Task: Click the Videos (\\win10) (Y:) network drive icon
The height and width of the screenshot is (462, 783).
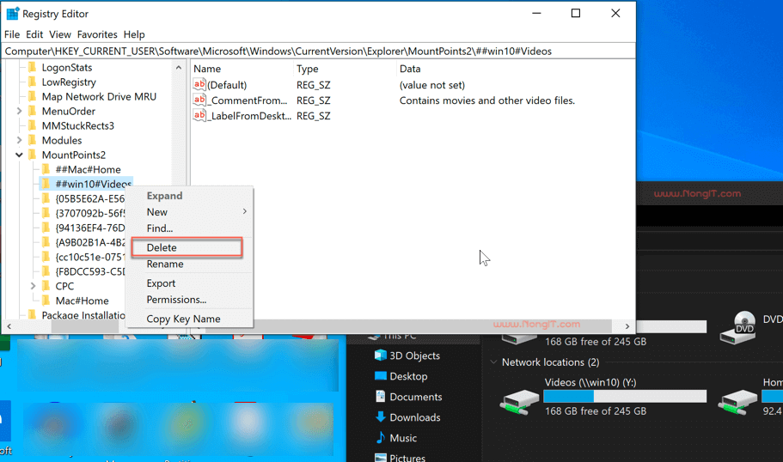Action: [x=519, y=402]
